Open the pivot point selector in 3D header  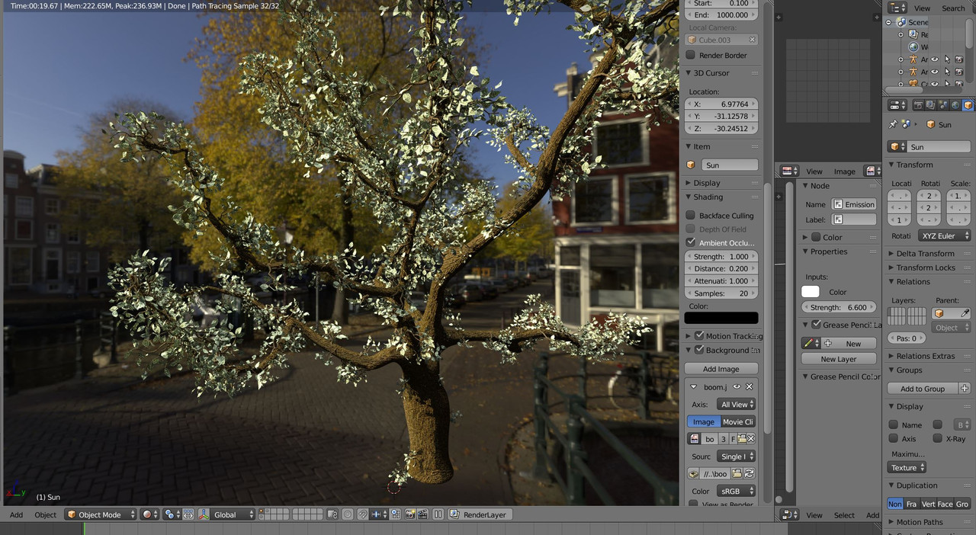pos(173,514)
